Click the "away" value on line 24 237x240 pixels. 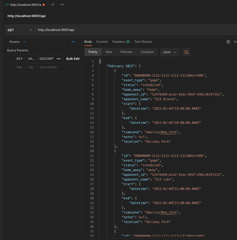click(152, 170)
